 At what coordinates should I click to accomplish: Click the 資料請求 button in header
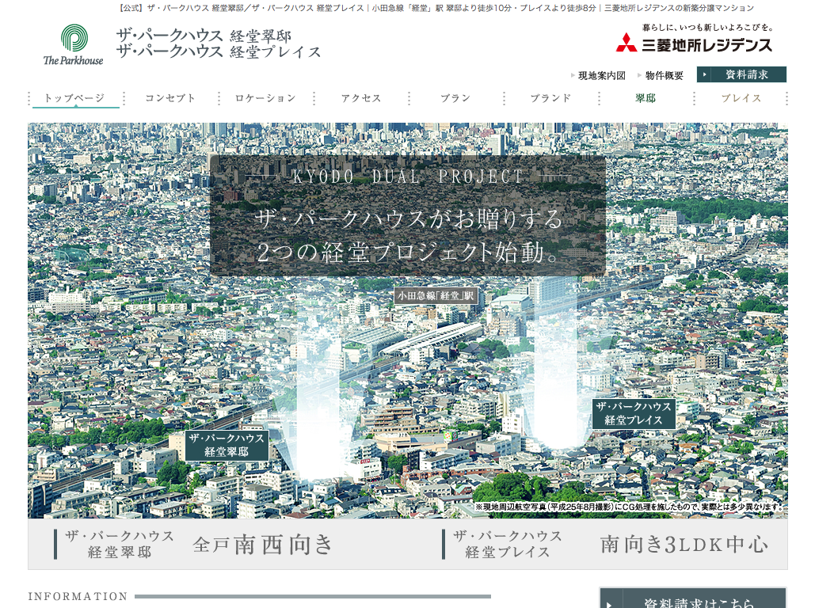point(741,74)
